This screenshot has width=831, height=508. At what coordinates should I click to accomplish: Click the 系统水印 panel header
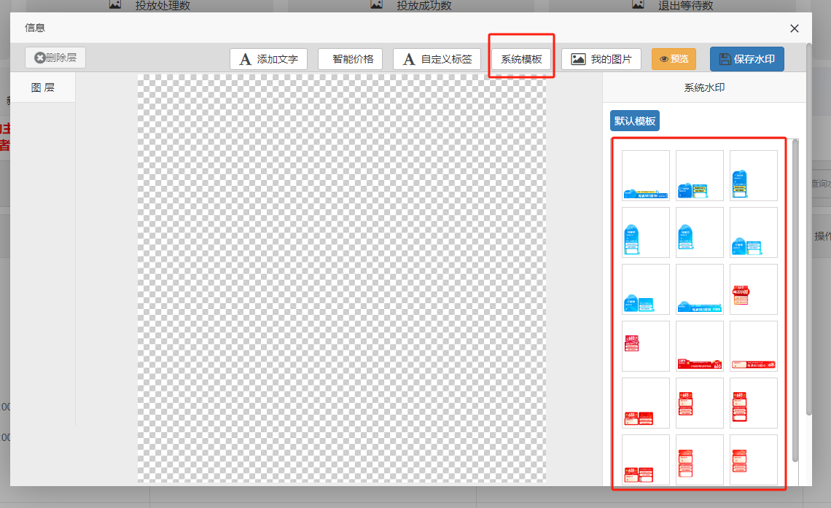coord(704,87)
